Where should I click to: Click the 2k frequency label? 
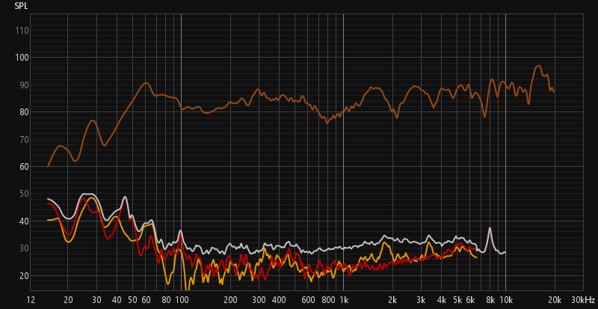[x=392, y=299]
